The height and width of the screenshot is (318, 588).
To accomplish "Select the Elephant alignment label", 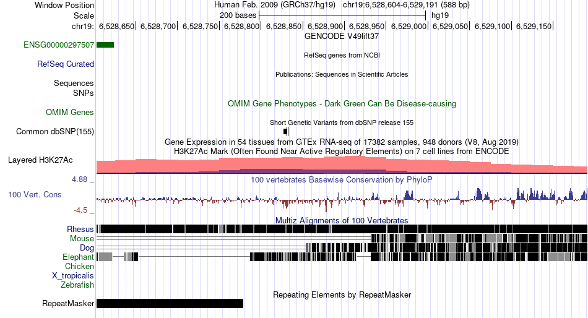I will coord(78,257).
